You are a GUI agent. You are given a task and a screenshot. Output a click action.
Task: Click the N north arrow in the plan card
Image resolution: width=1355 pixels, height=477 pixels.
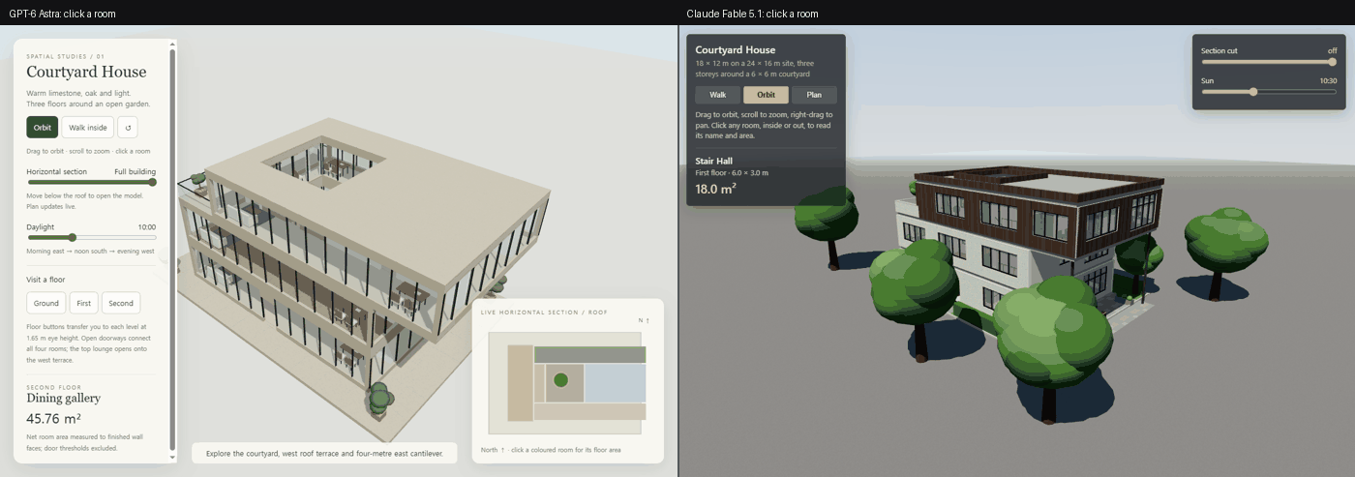[644, 320]
